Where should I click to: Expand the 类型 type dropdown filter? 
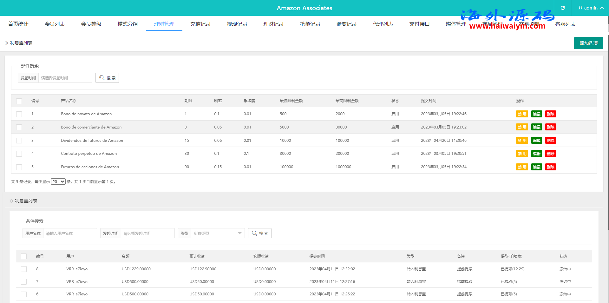pyautogui.click(x=218, y=233)
